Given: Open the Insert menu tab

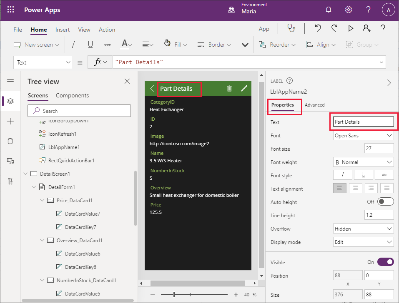Looking at the screenshot, I should pos(63,30).
